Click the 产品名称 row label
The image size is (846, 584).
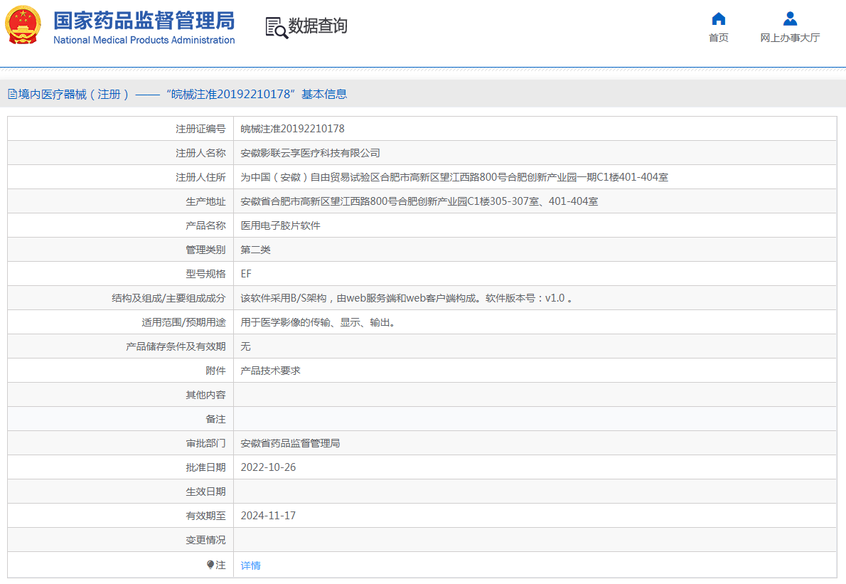(205, 225)
